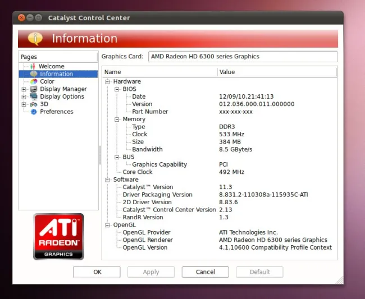The height and width of the screenshot is (299, 365).
Task: Select the OpenGL Renderer row
Action: click(x=220, y=240)
